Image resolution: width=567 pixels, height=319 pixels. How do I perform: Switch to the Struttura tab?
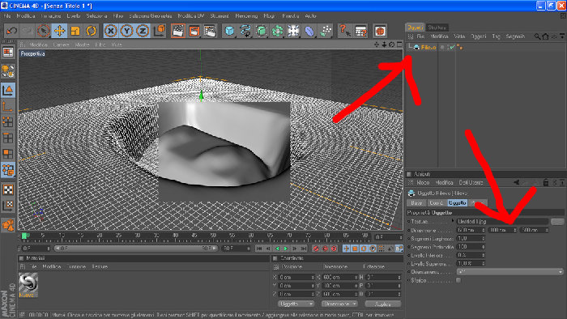(437, 28)
